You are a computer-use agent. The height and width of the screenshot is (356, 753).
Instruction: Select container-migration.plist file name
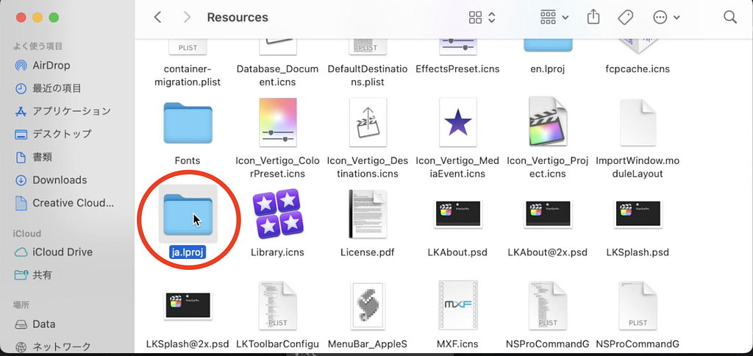[x=188, y=76]
